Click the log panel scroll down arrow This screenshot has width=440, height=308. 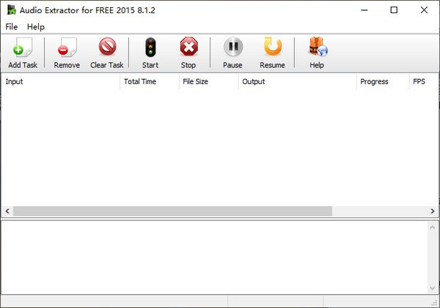click(x=432, y=288)
